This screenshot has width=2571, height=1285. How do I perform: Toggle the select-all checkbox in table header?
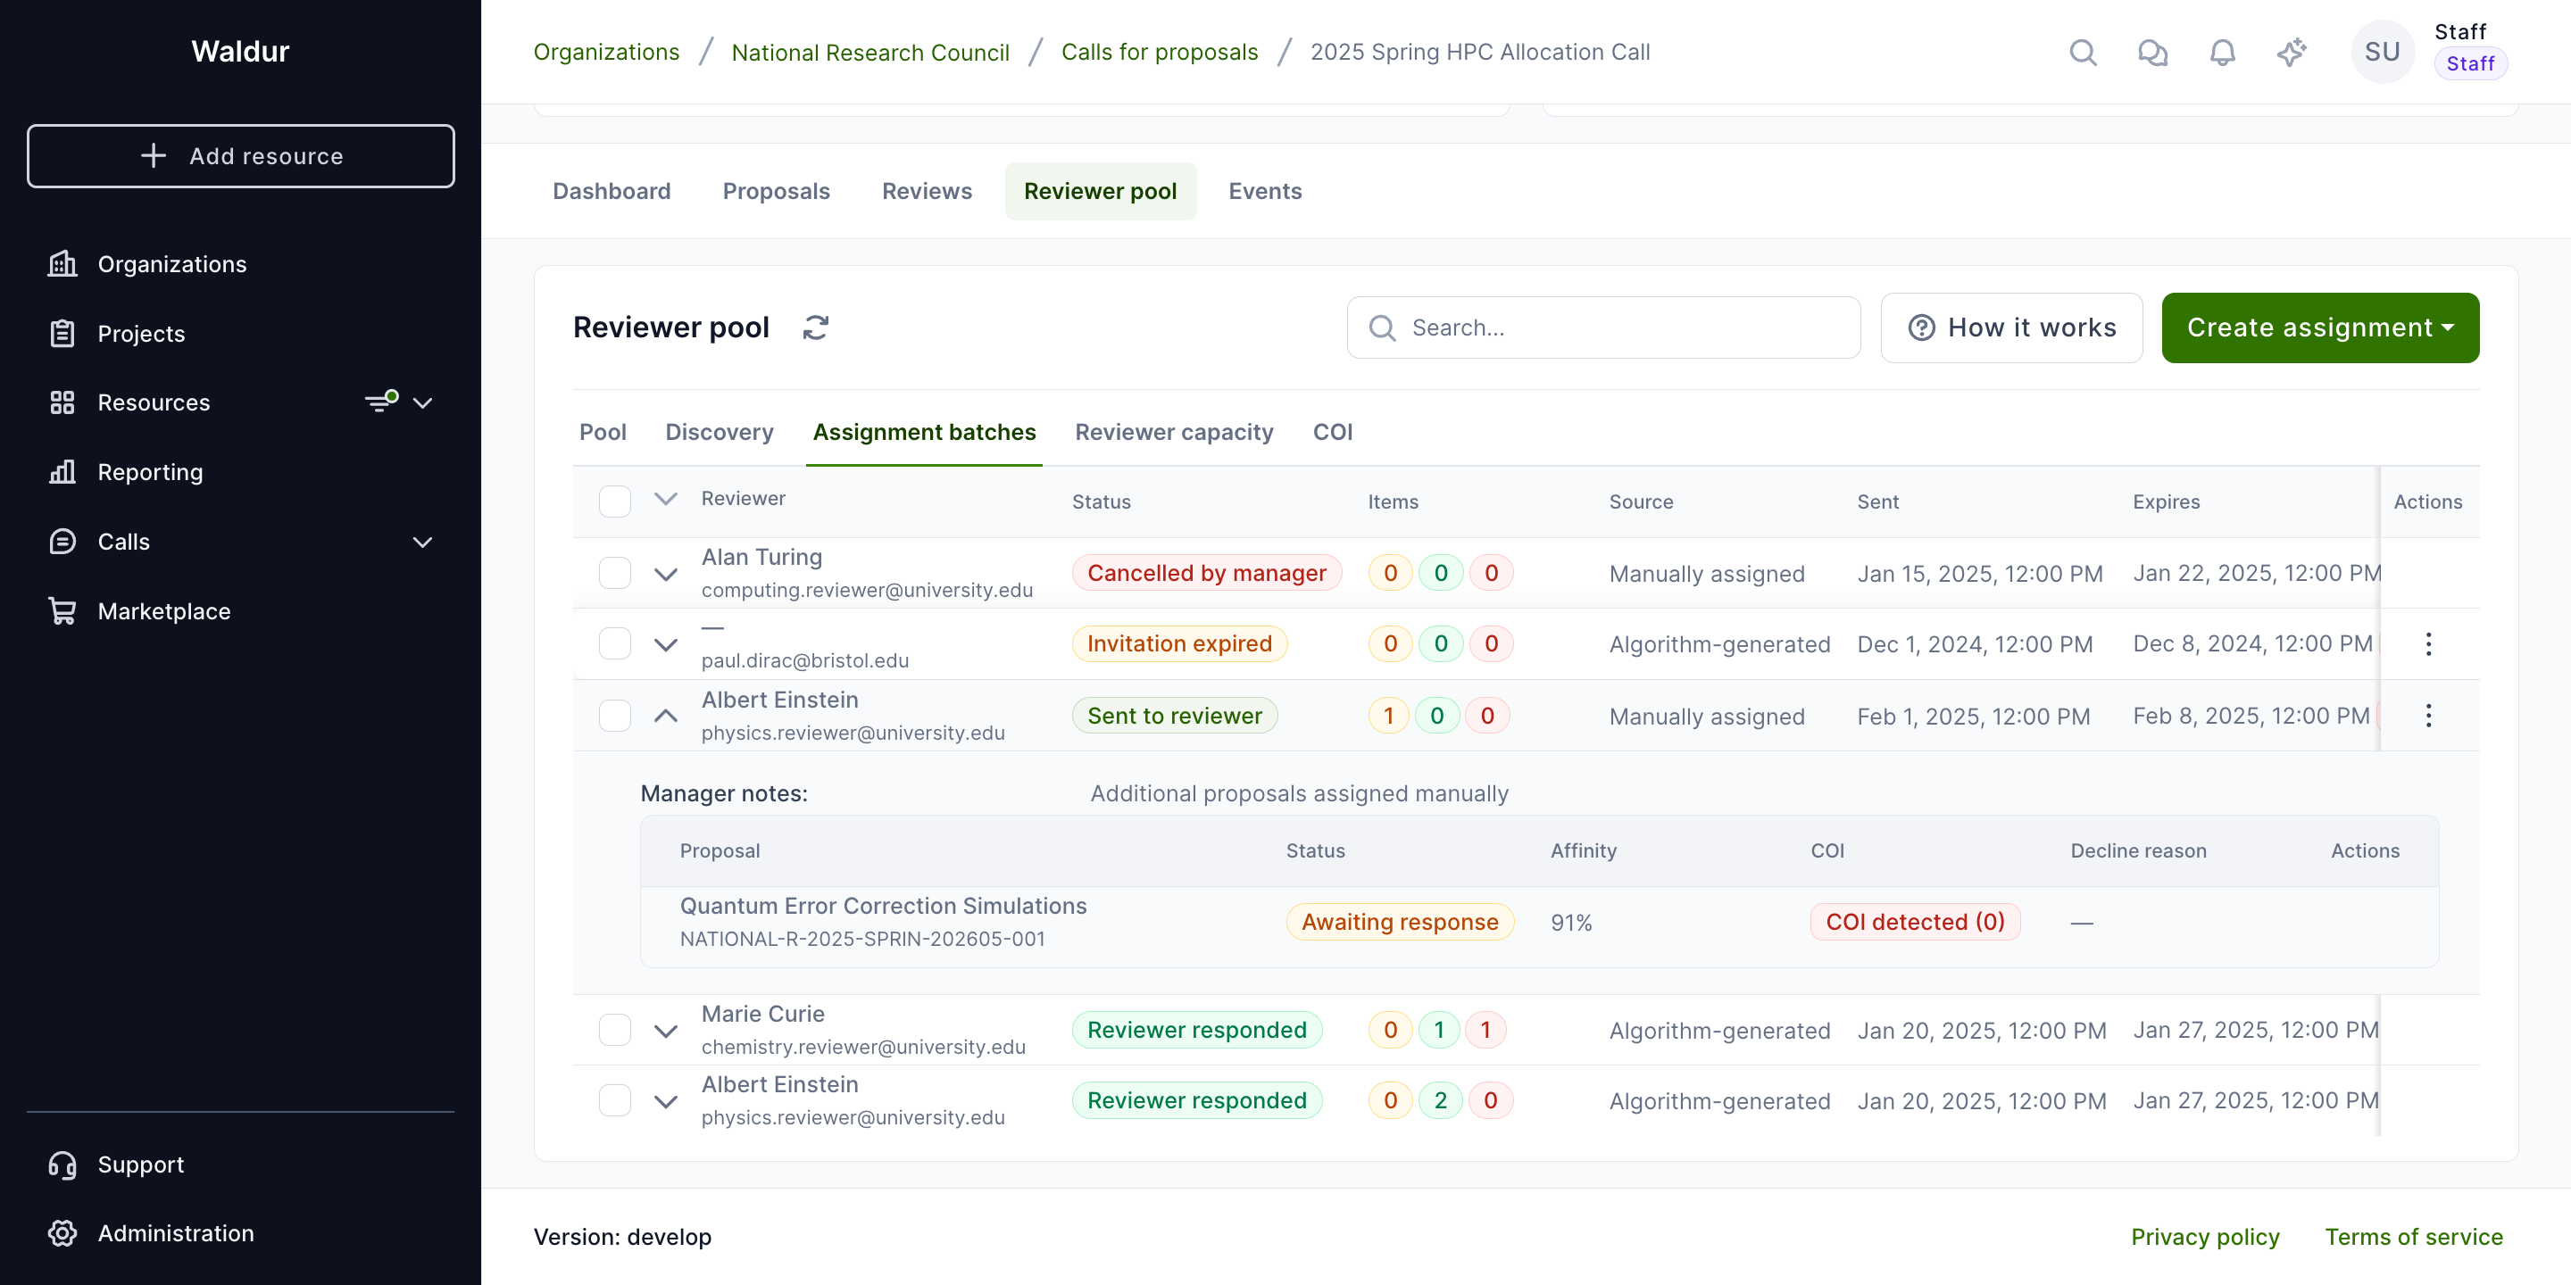(615, 501)
